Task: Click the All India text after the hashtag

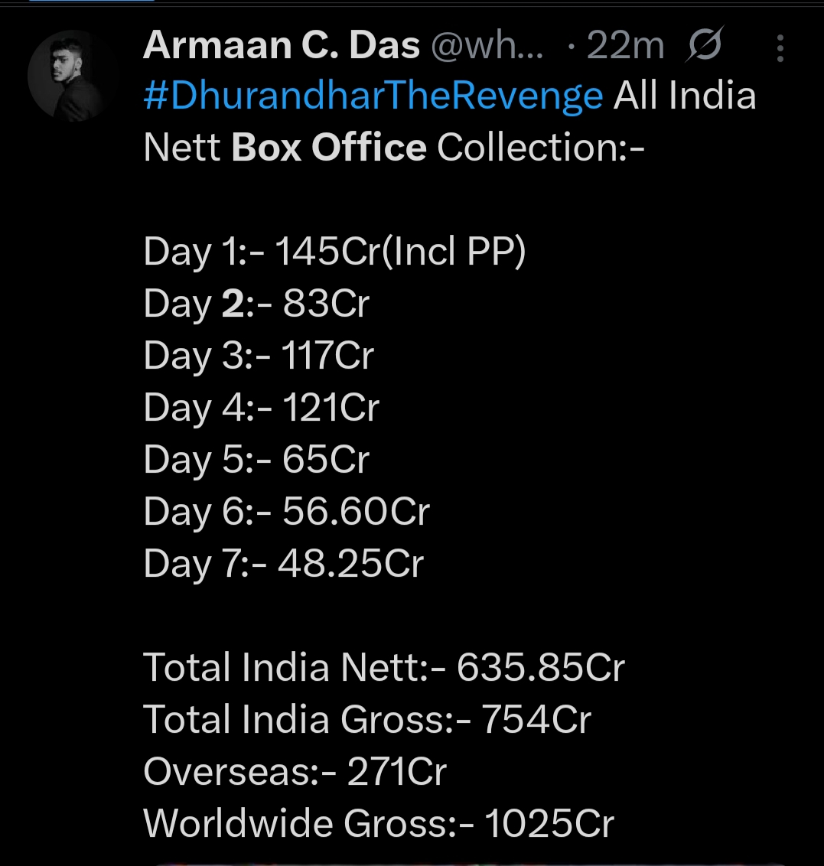Action: click(685, 96)
